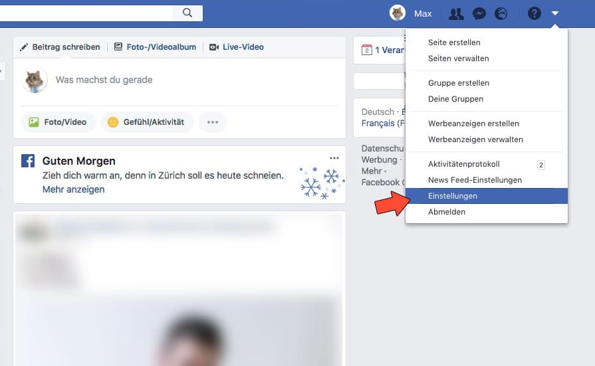Select Seite erstellen menu entry

[454, 43]
